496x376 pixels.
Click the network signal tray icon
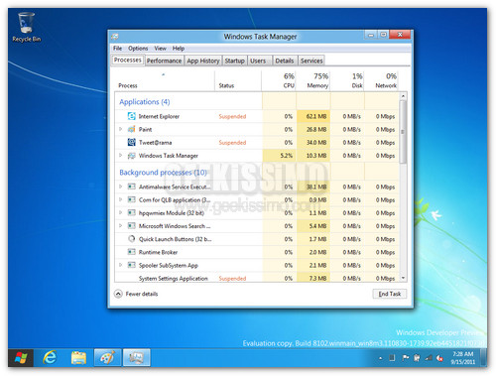429,358
